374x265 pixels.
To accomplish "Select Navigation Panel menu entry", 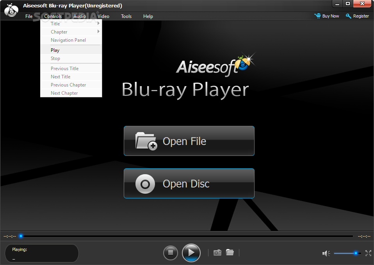I will [x=71, y=40].
